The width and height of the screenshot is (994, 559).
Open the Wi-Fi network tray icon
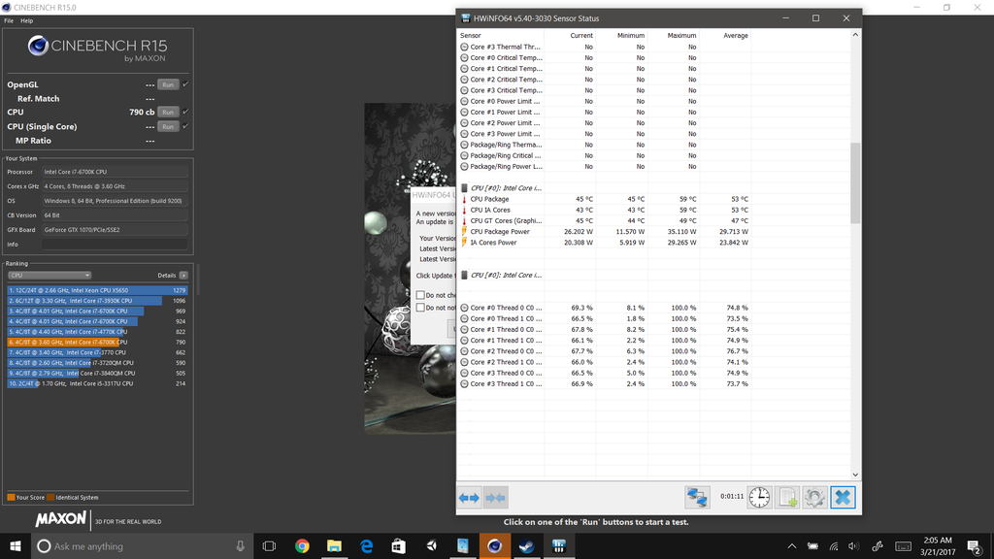click(834, 545)
